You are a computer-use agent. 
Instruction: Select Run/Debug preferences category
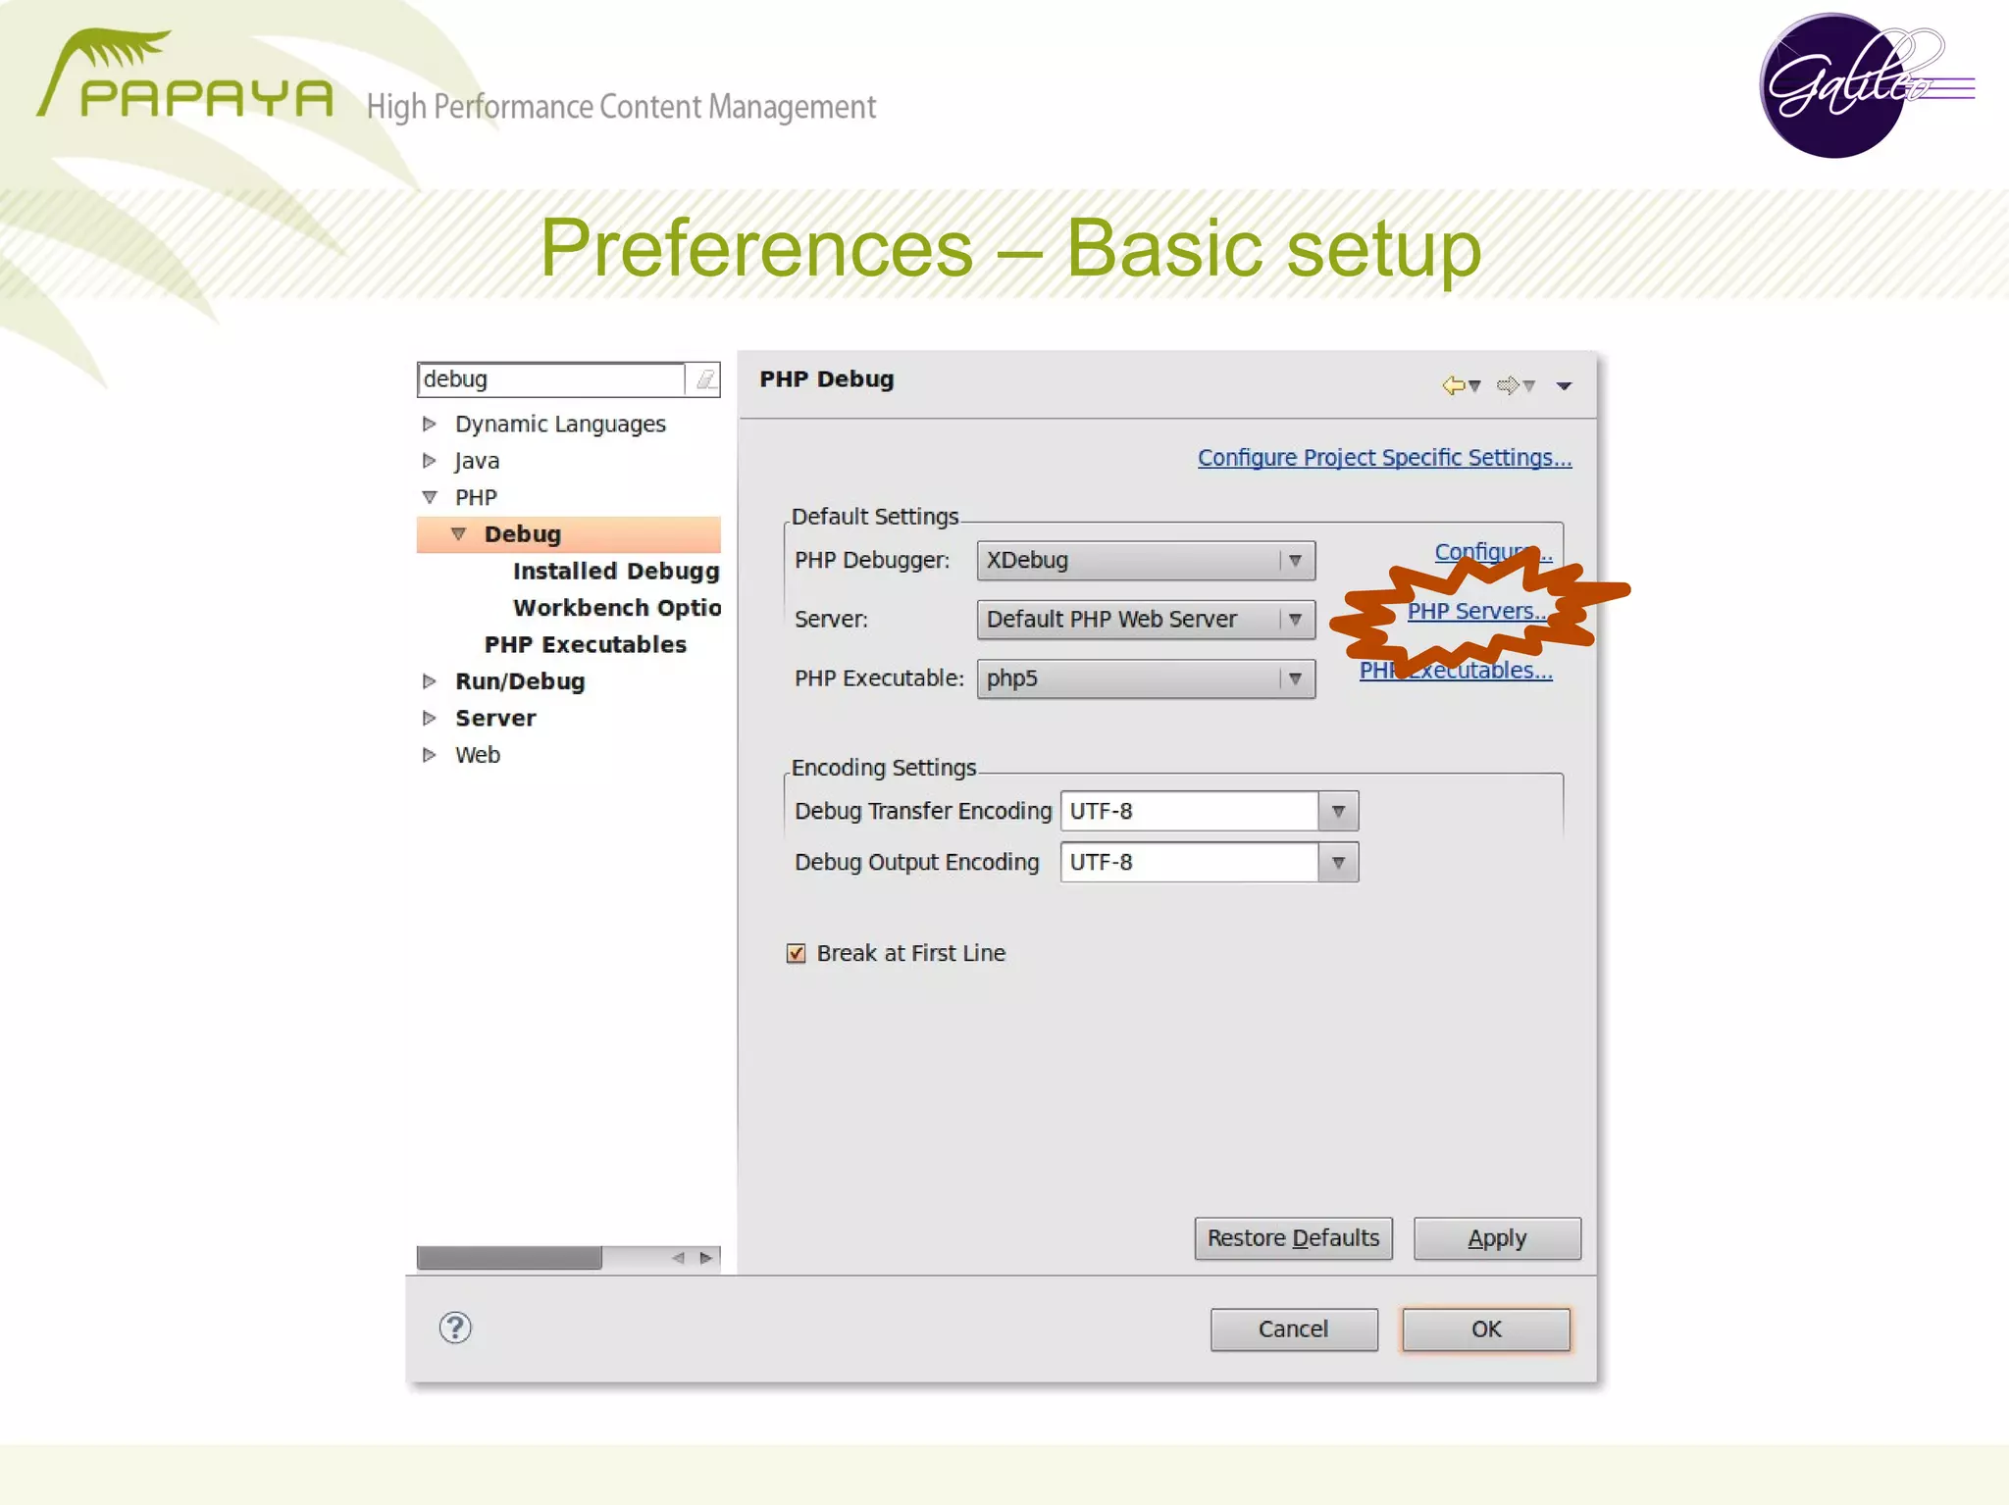coord(519,681)
